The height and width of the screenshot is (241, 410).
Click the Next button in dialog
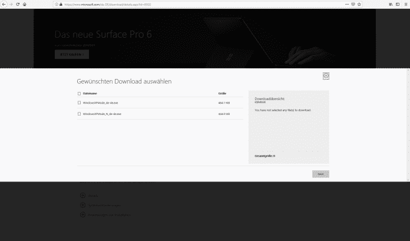[320, 174]
